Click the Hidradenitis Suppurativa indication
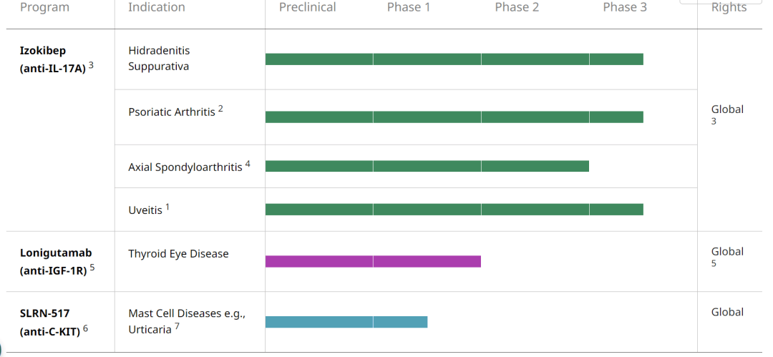This screenshot has height=357, width=773. click(159, 58)
